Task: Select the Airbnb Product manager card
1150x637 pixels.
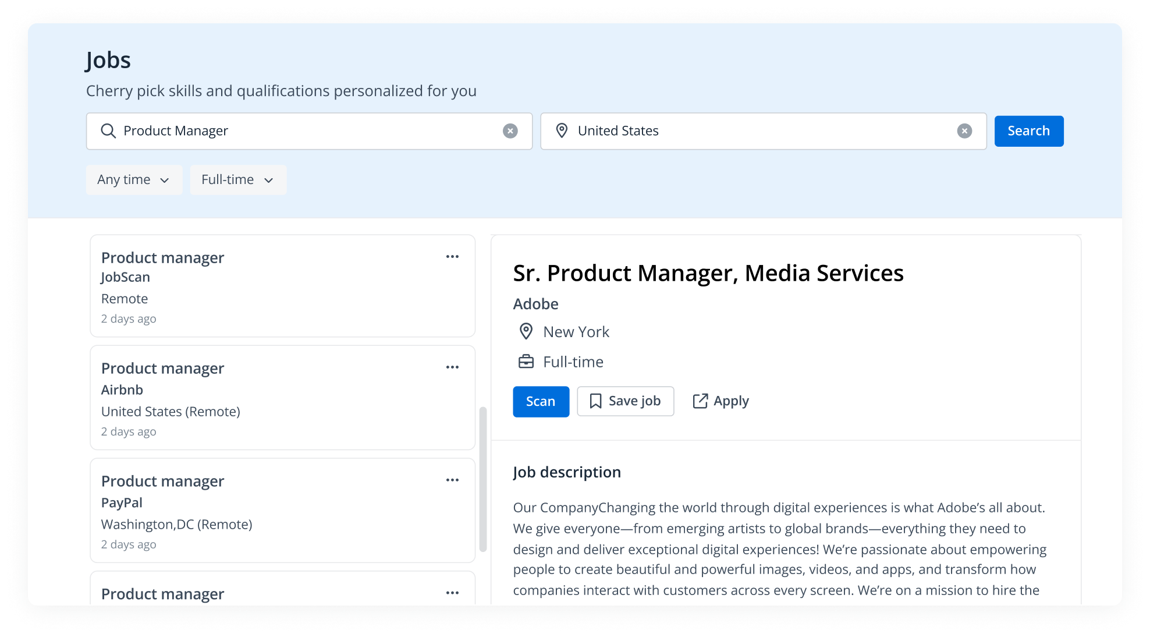Action: pyautogui.click(x=282, y=398)
